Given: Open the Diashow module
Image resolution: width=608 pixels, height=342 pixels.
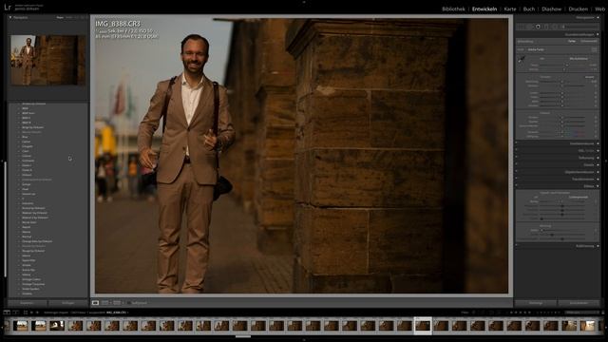Looking at the screenshot, I should (551, 9).
